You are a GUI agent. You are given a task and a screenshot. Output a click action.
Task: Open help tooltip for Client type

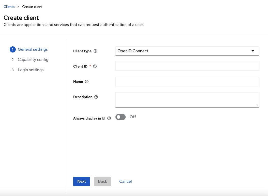click(95, 51)
